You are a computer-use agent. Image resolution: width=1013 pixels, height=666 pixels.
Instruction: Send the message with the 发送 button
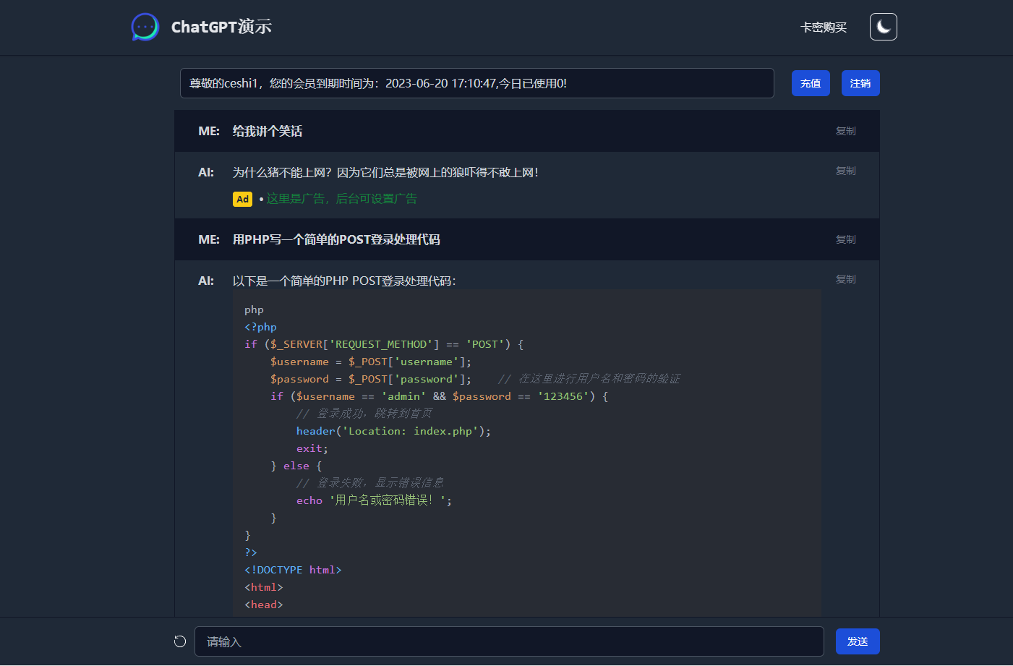857,641
